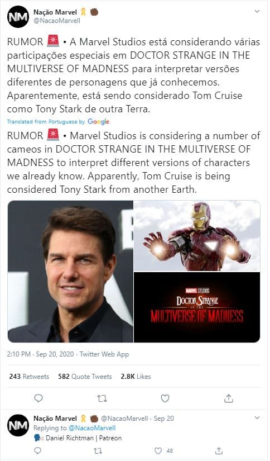View the 243 Retweets list
Screen dimensions: 270x461
point(29,376)
